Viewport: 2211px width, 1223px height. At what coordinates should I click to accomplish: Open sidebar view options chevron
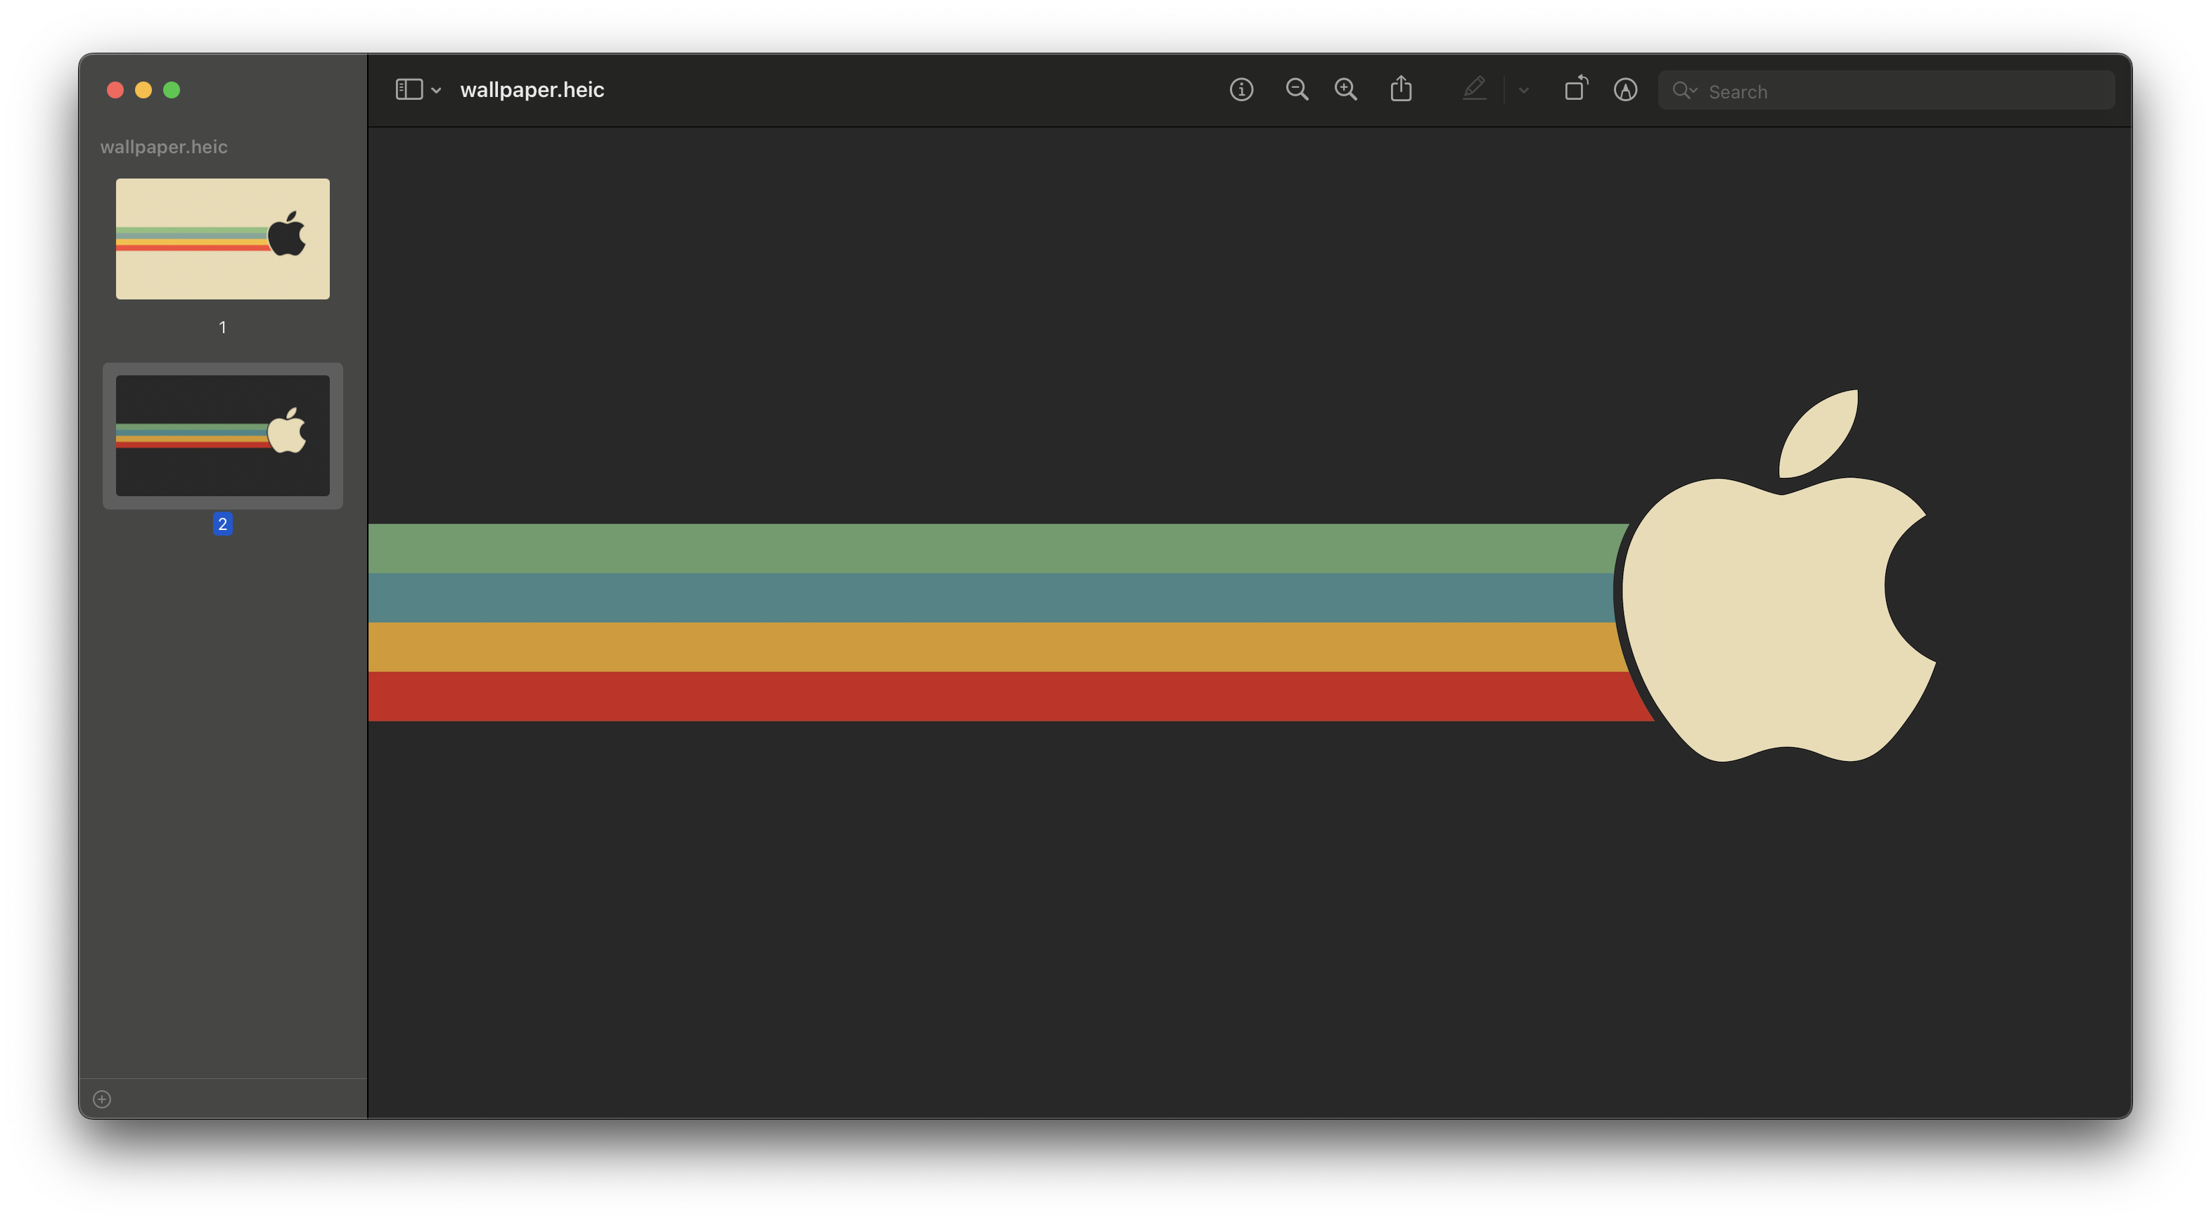point(436,91)
